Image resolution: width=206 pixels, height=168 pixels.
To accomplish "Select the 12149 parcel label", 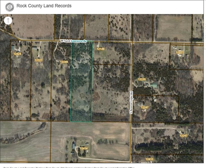I will [x=100, y=49].
